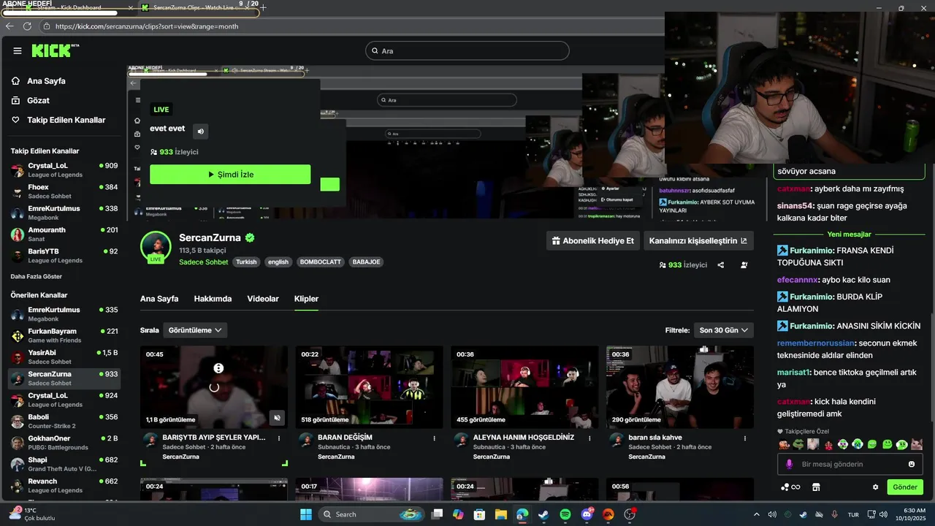Unmute the BARIŞYTB clip preview
The width and height of the screenshot is (935, 526).
tap(277, 418)
